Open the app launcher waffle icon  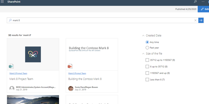[2, 2]
